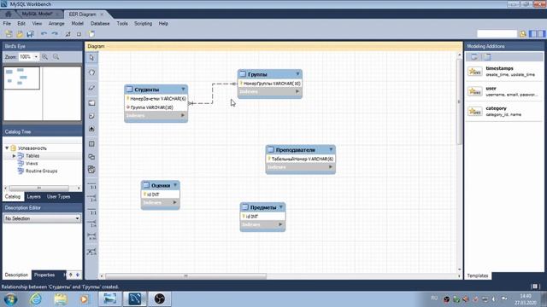Viewport: 547px width, 307px height.
Task: Select the user template
Action: click(504, 91)
